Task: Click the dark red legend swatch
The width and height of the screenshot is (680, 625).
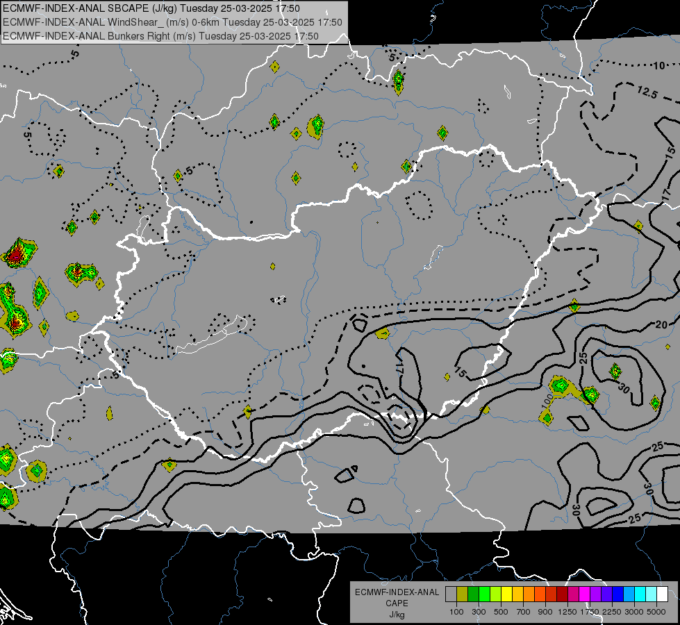Action: [562, 594]
